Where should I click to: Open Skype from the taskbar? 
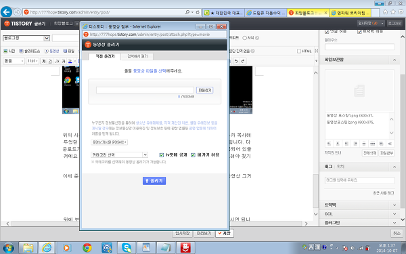(127, 248)
